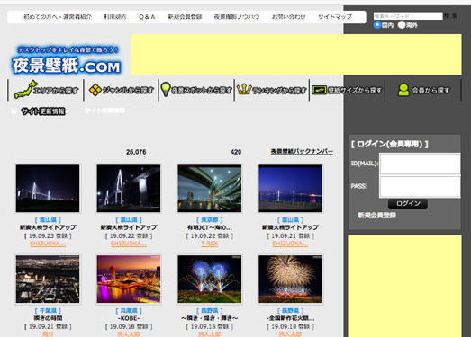Select the 海外 radio button
This screenshot has height=337, width=471.
click(x=402, y=25)
